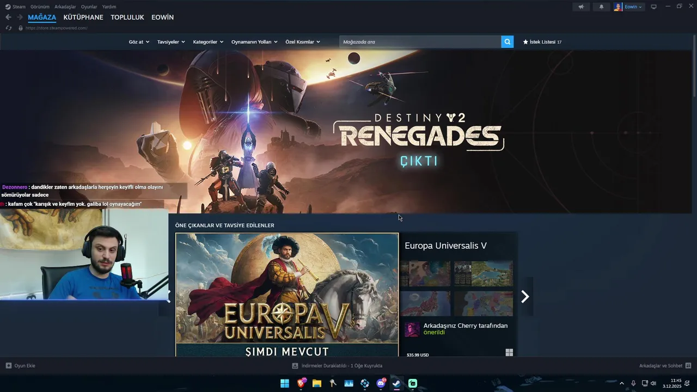Click the Mağazada ara search field
This screenshot has width=697, height=392.
420,42
